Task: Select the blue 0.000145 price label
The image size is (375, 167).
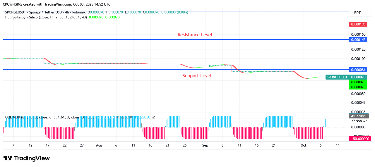Action: [358, 39]
